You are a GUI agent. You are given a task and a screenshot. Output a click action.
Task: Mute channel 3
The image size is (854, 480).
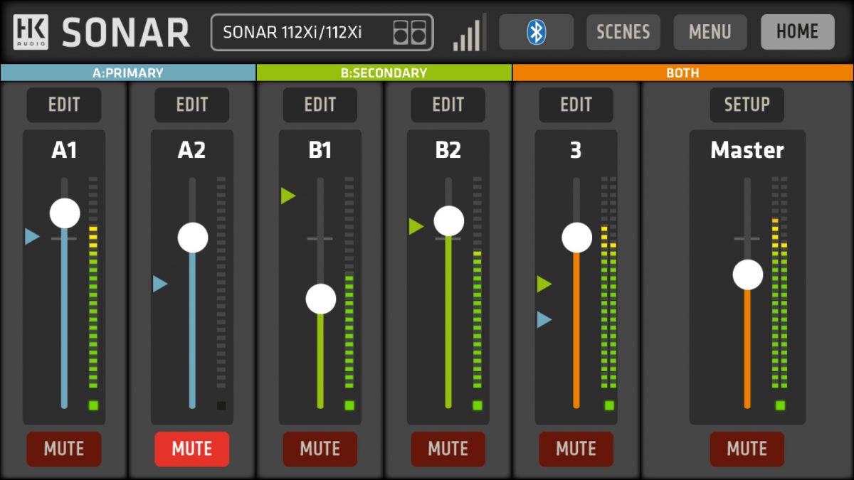point(576,449)
